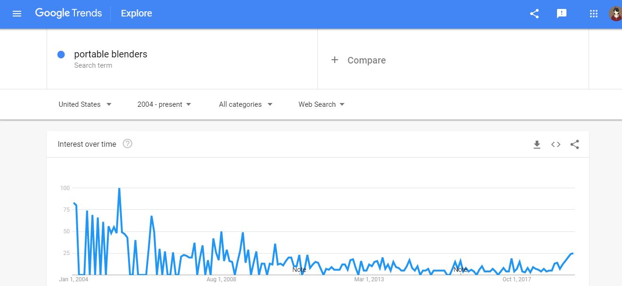Click the embed code icon
This screenshot has width=622, height=286.
tap(556, 144)
